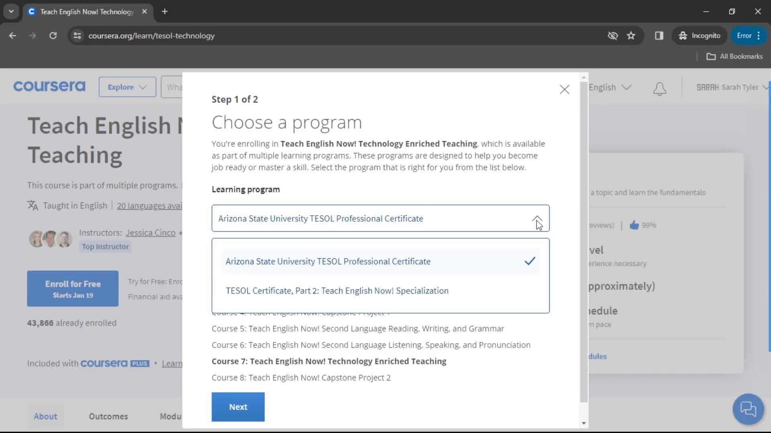Click the Coursera logo icon

coord(49,87)
